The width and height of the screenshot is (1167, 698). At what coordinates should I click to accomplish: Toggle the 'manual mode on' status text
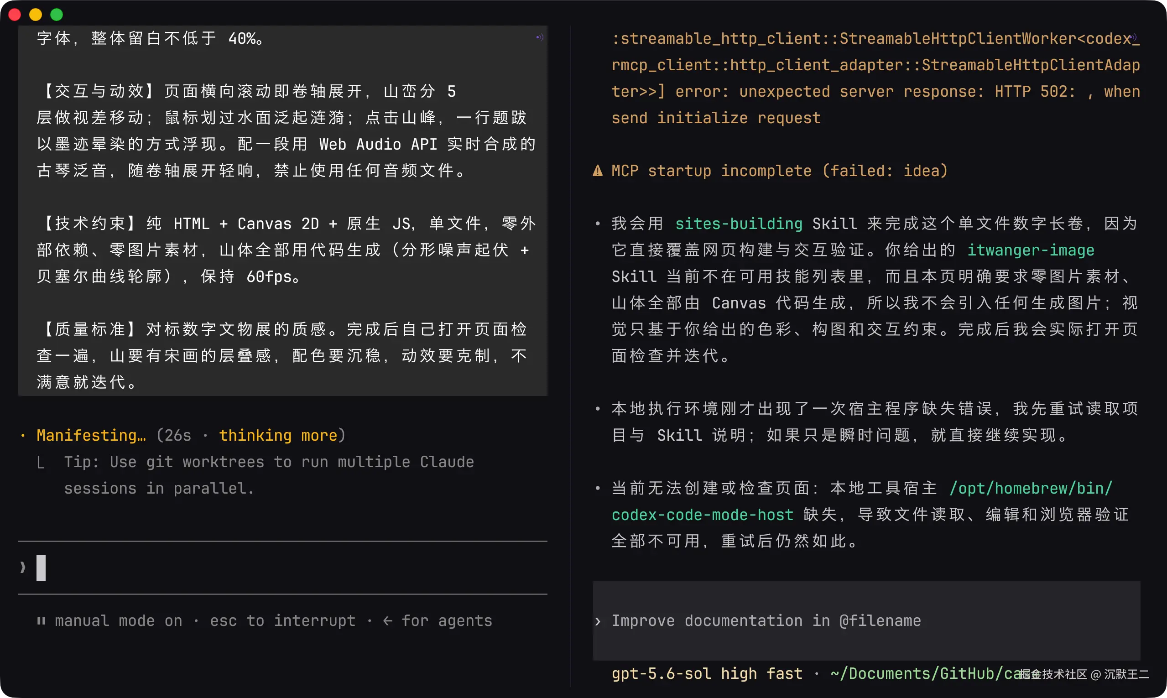coord(119,621)
